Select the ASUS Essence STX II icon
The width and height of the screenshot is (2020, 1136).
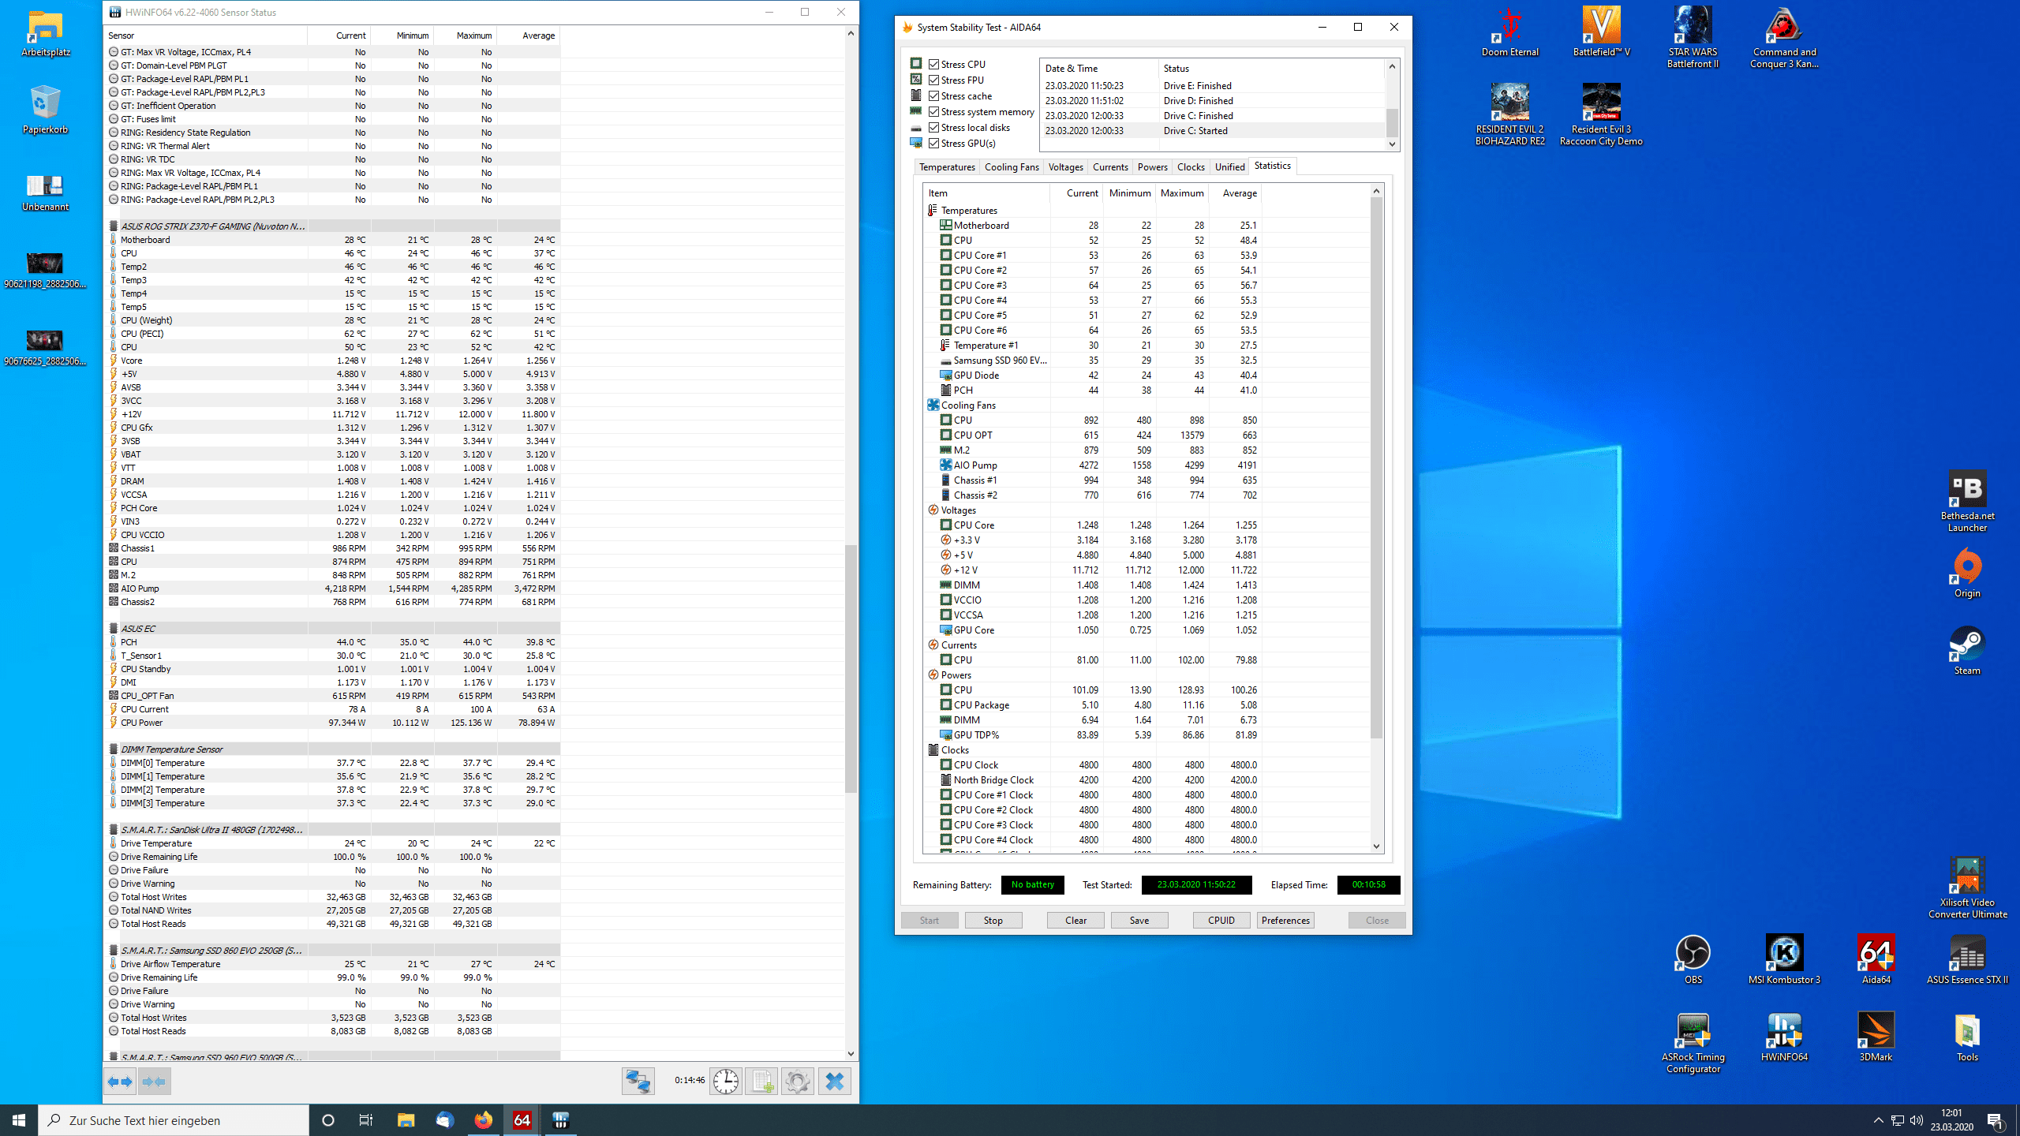pos(1967,959)
